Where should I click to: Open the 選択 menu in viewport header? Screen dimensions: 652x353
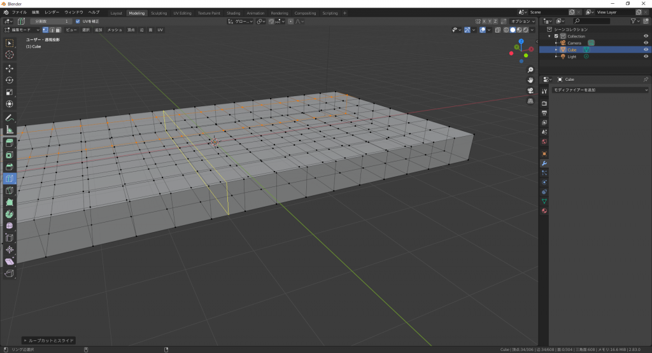(x=86, y=30)
